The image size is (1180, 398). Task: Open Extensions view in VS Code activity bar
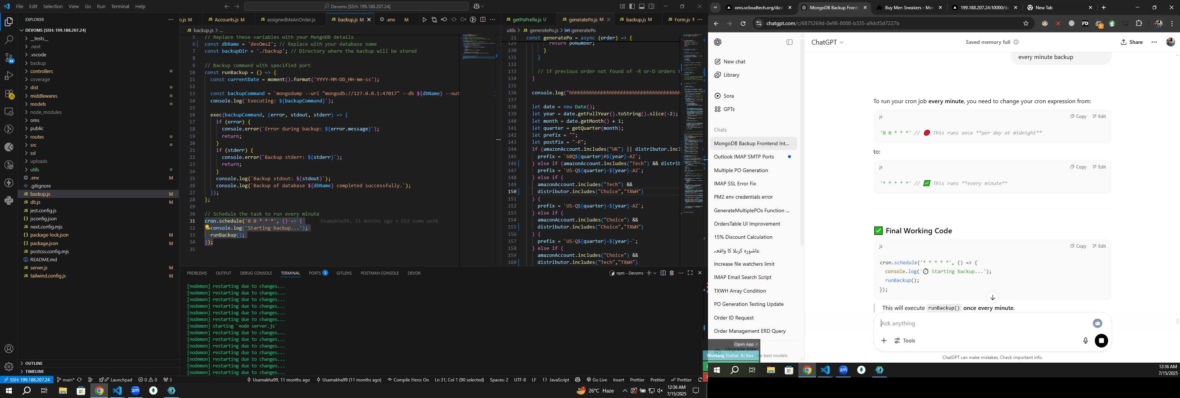[x=9, y=94]
